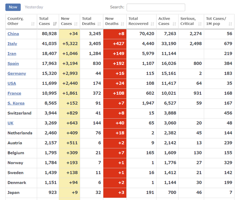Click Netherlands' total cases 2,460
This screenshot has height=200, width=243.
51,133
